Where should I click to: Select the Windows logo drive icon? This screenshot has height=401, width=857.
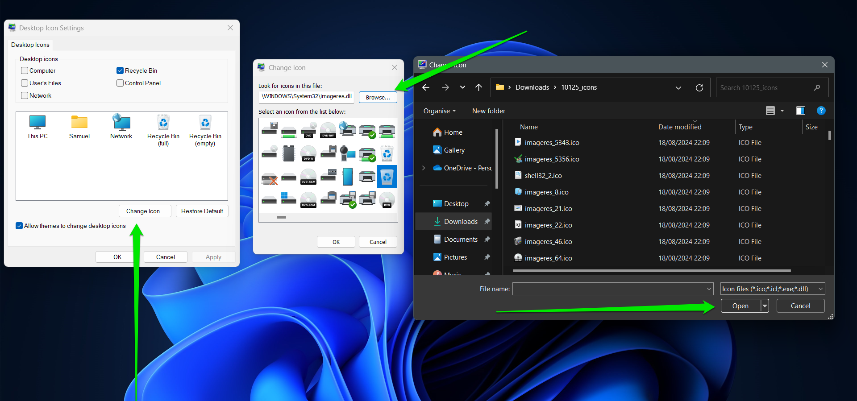coord(288,198)
